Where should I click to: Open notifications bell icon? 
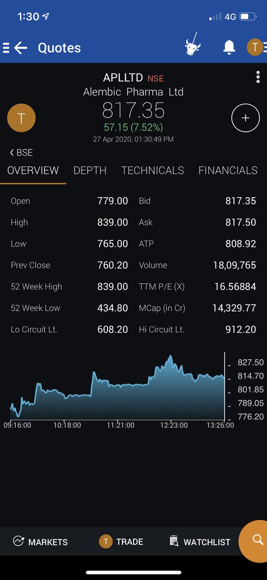229,47
